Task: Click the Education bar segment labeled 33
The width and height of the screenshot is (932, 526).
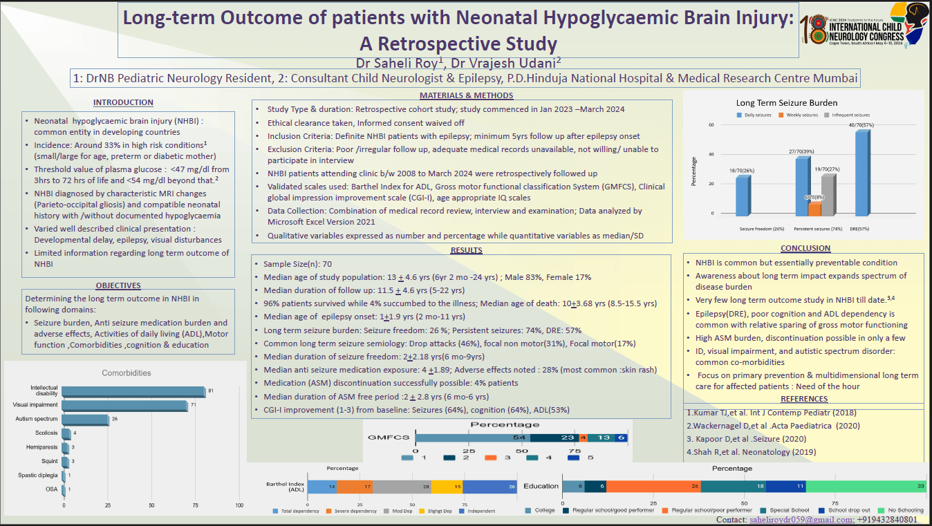Action: [x=866, y=486]
